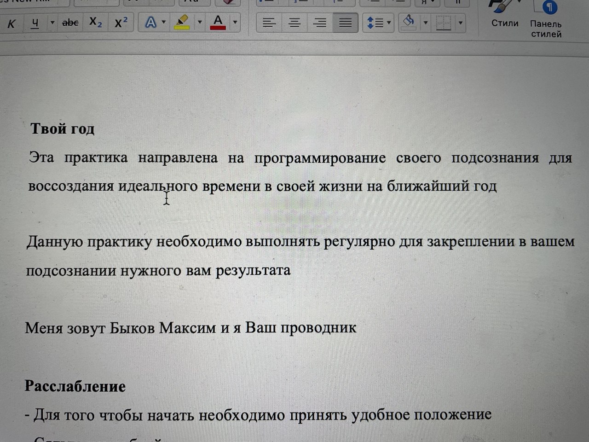Image resolution: width=589 pixels, height=442 pixels.
Task: Click the word 'результата' in the document
Action: 253,270
